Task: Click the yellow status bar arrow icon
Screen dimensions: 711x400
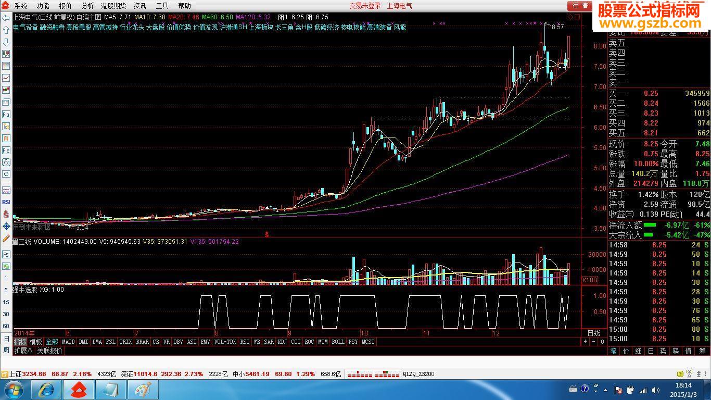Action: pyautogui.click(x=680, y=374)
